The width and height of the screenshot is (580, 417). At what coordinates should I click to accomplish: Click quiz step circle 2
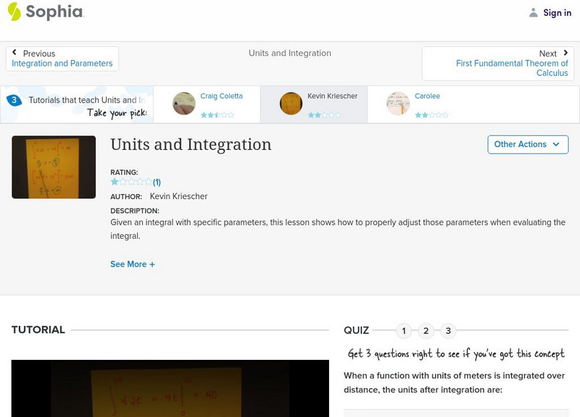tap(425, 330)
